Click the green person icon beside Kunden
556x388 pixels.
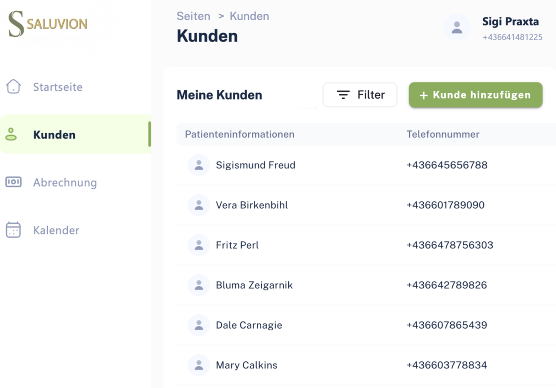11,134
